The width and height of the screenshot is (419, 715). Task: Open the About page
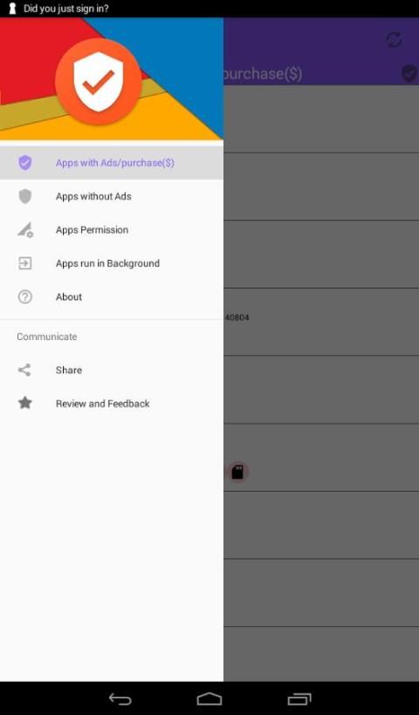[112, 296]
